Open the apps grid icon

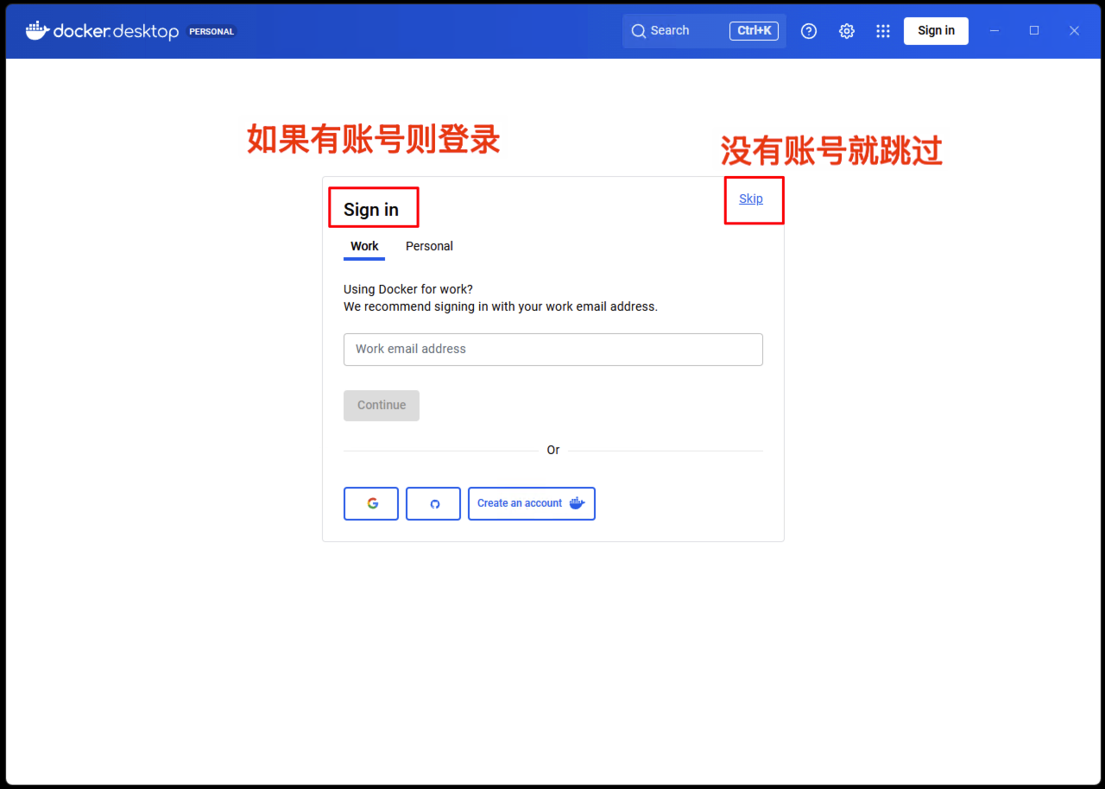click(x=883, y=31)
